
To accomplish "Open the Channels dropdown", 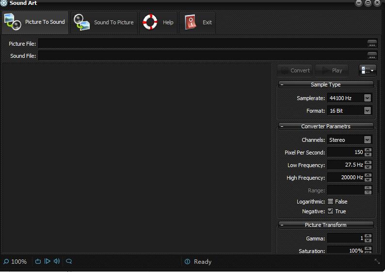I will click(x=368, y=140).
